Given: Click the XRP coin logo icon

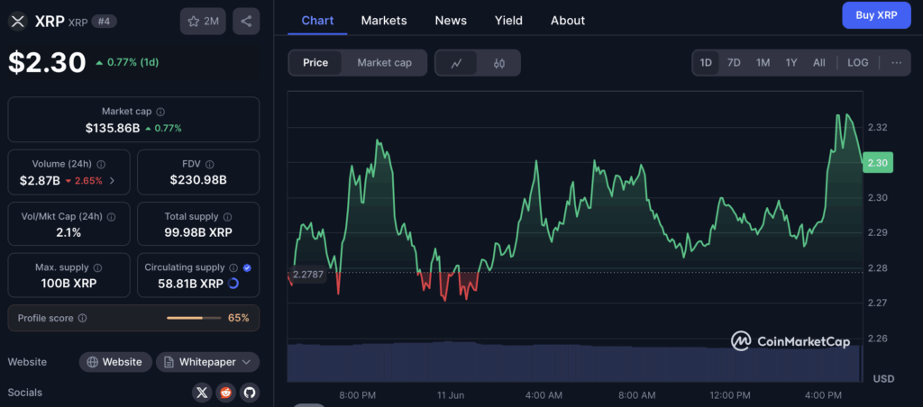Looking at the screenshot, I should (x=18, y=22).
